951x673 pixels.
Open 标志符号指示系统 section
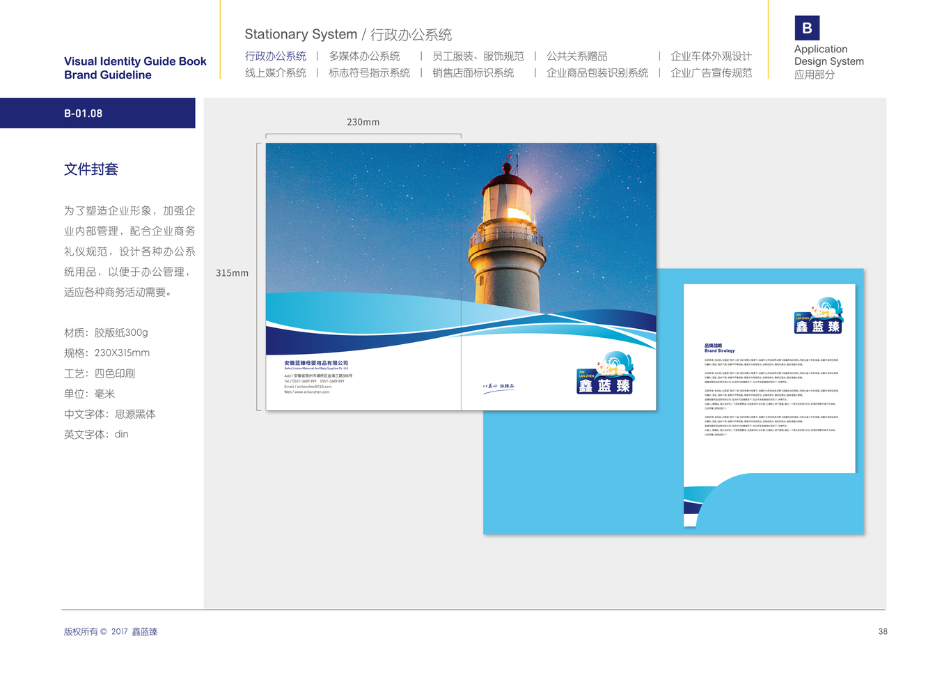369,72
